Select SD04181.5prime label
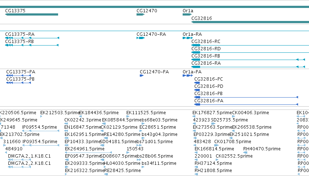The image size is (309, 176). tap(118, 142)
